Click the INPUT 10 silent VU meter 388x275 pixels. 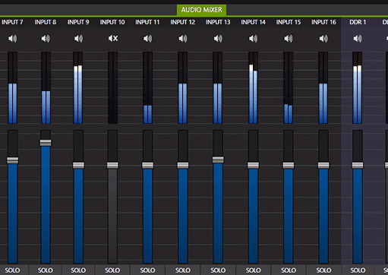coord(112,88)
